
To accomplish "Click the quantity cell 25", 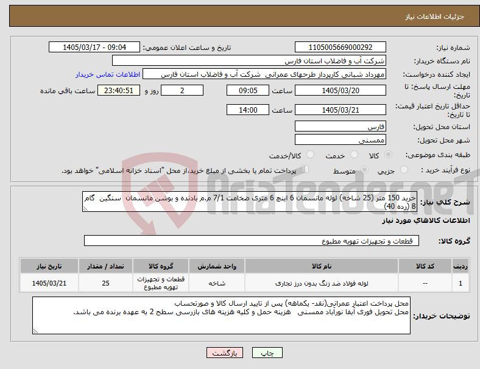I will coord(105,283).
